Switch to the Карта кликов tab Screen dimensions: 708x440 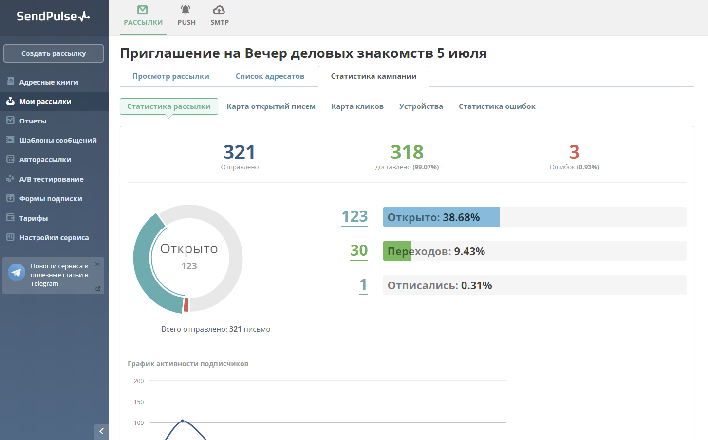(x=357, y=106)
